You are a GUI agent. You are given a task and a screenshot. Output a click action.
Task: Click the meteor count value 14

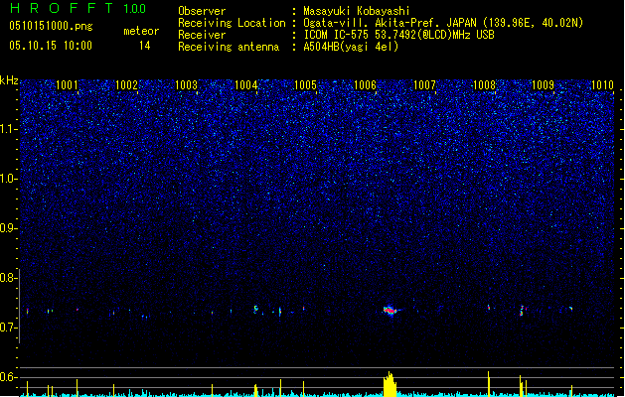pyautogui.click(x=145, y=46)
